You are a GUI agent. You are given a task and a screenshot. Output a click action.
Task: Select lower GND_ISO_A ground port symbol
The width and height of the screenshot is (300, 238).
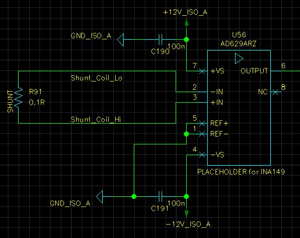point(100,197)
